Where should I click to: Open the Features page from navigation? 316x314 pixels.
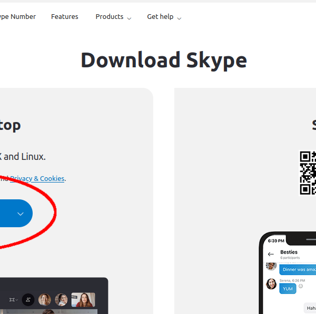coord(64,16)
